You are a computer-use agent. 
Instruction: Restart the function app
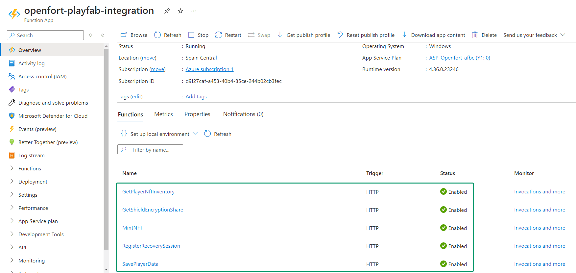coord(228,35)
